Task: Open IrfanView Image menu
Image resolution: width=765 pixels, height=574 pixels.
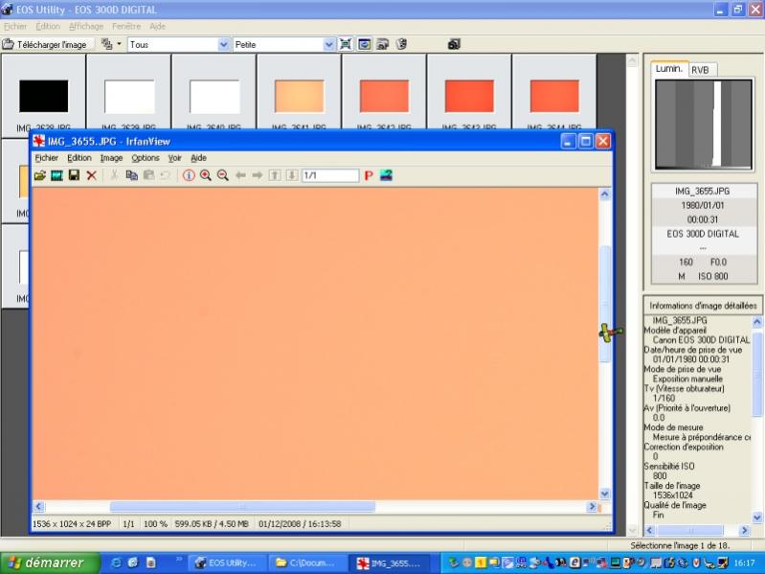Action: [x=111, y=158]
